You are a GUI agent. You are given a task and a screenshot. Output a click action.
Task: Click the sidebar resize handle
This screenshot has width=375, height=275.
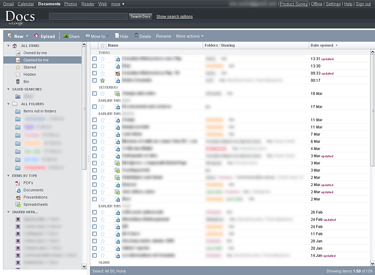tap(89, 159)
